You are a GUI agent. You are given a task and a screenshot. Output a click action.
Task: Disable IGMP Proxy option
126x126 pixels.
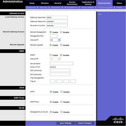pos(61,102)
